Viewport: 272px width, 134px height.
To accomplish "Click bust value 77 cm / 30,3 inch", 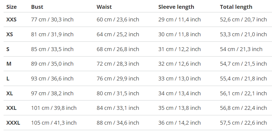I will [52, 19].
